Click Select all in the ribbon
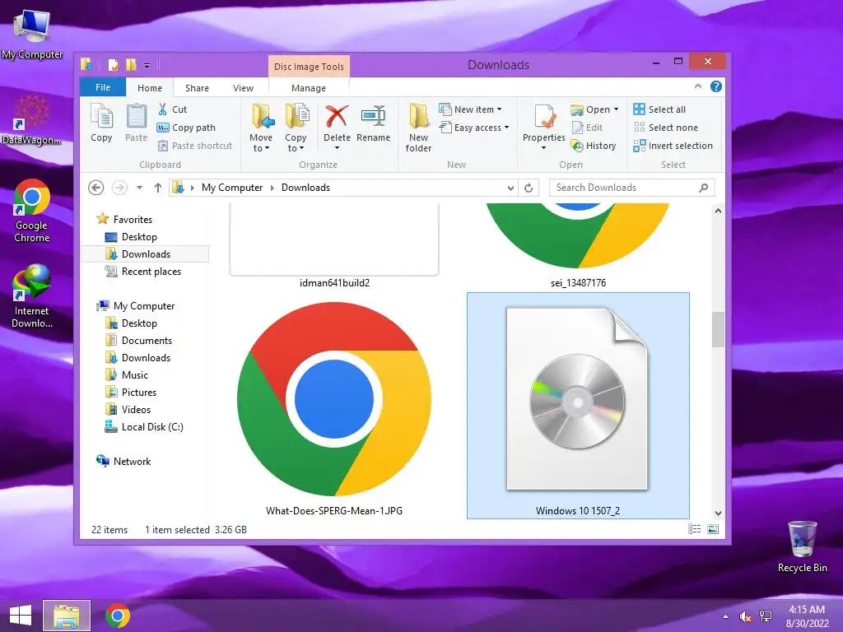 click(659, 109)
